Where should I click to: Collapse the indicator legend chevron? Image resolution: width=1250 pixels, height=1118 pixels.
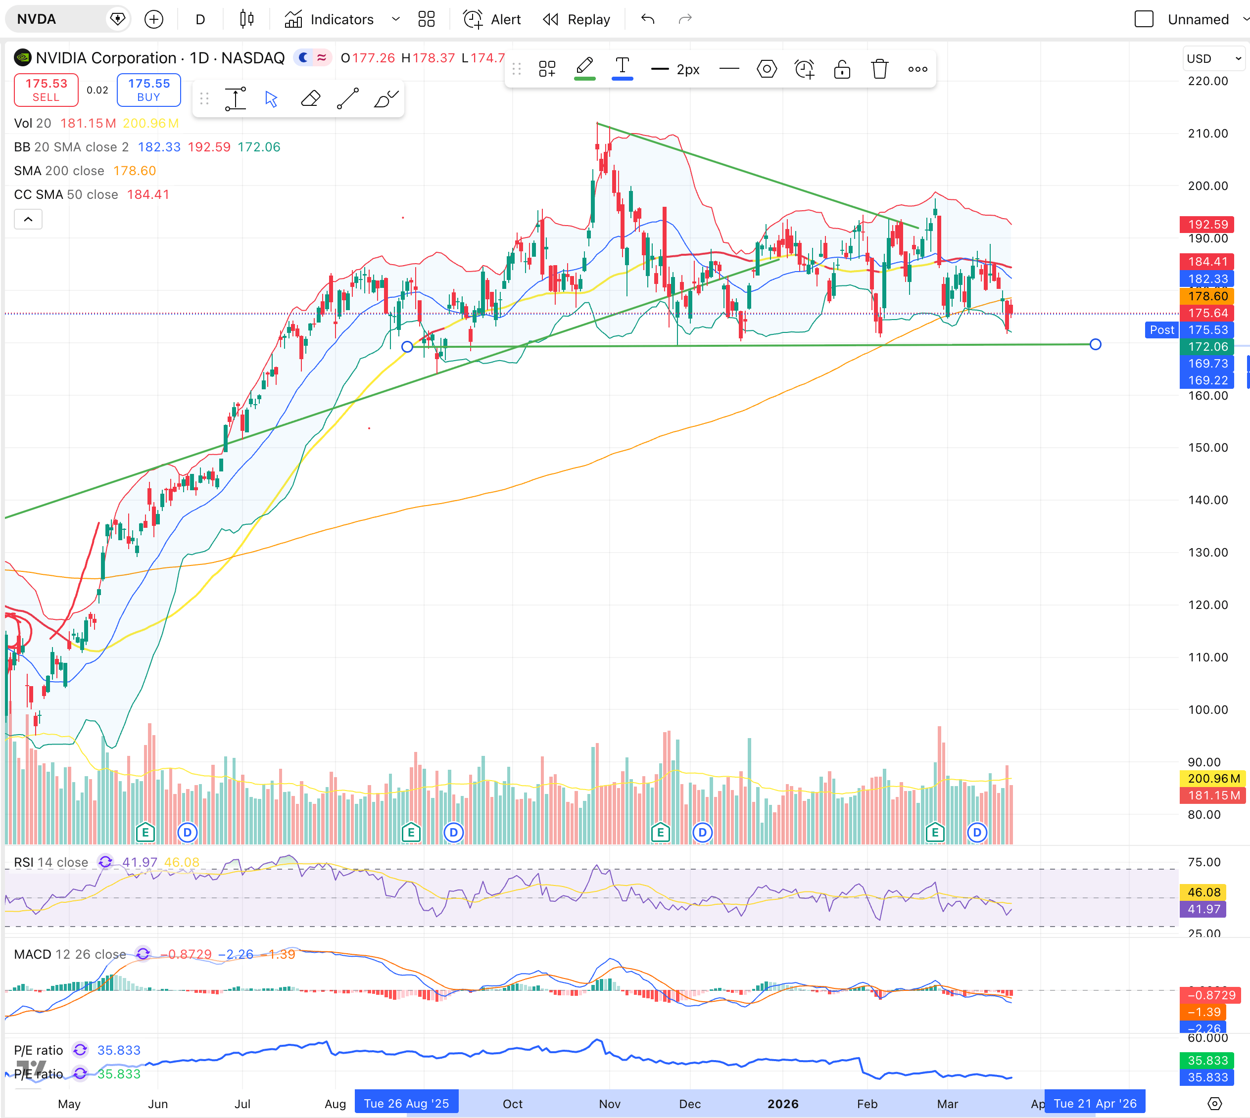pyautogui.click(x=28, y=219)
